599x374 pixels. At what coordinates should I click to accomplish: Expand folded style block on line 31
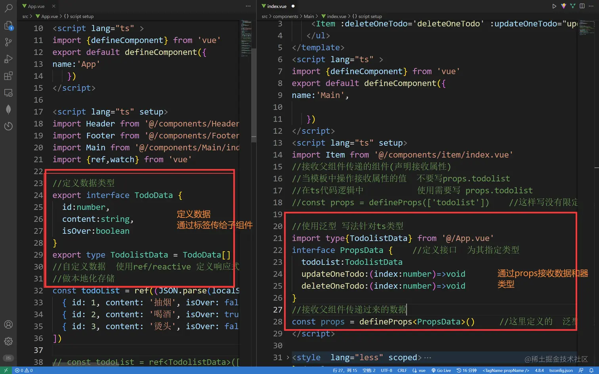(x=288, y=357)
